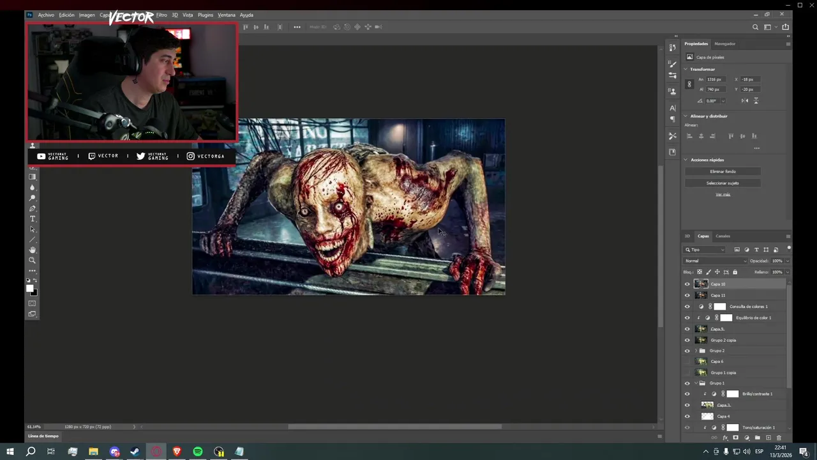Viewport: 817px width, 460px height.
Task: Click the Eliminar fondo button
Action: pyautogui.click(x=723, y=171)
